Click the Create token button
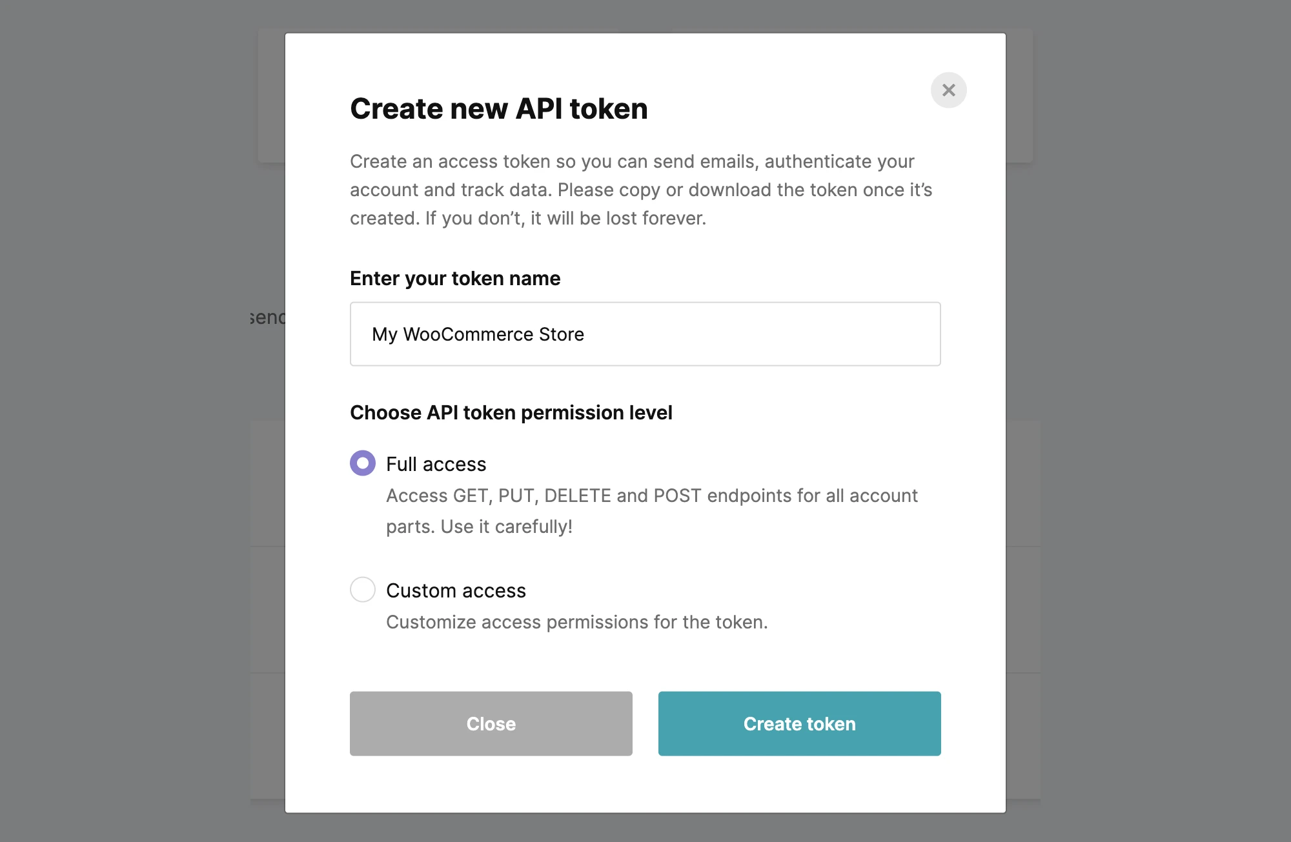Screen dimensions: 1291x842 [799, 724]
